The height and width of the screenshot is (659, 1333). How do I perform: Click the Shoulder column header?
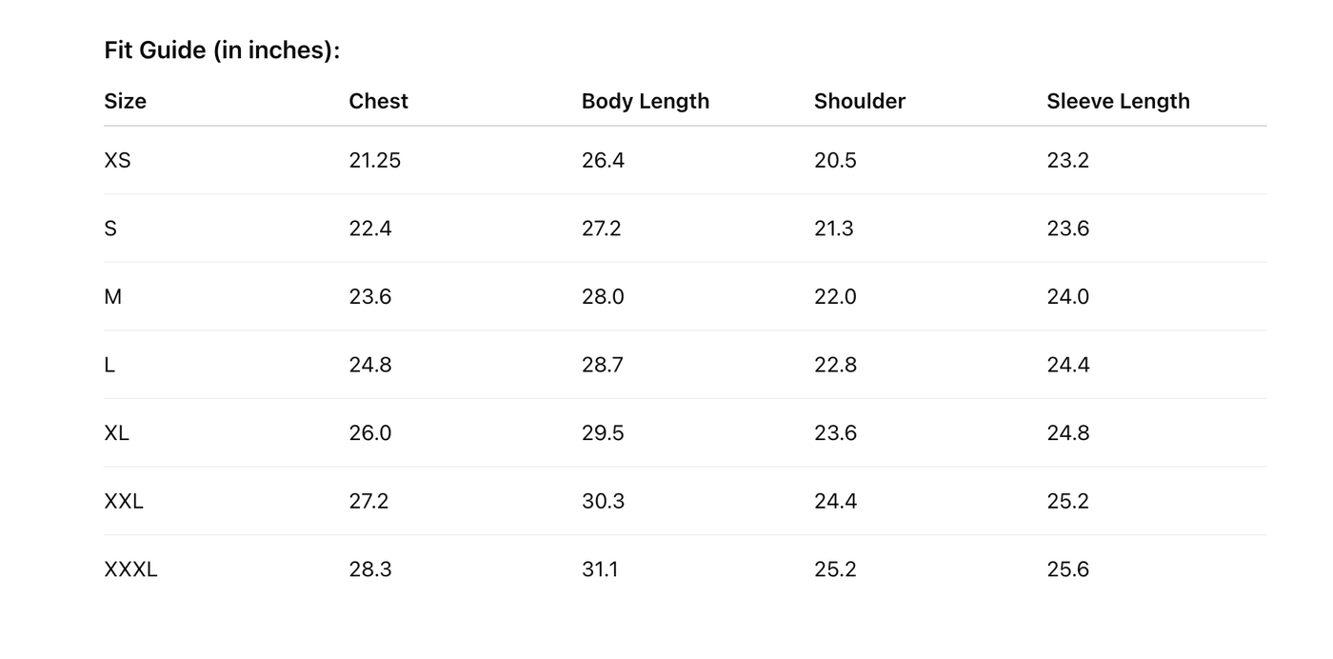tap(859, 101)
